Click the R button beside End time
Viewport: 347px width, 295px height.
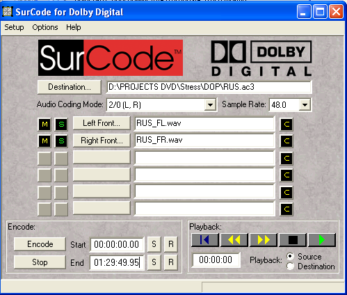tap(171, 262)
